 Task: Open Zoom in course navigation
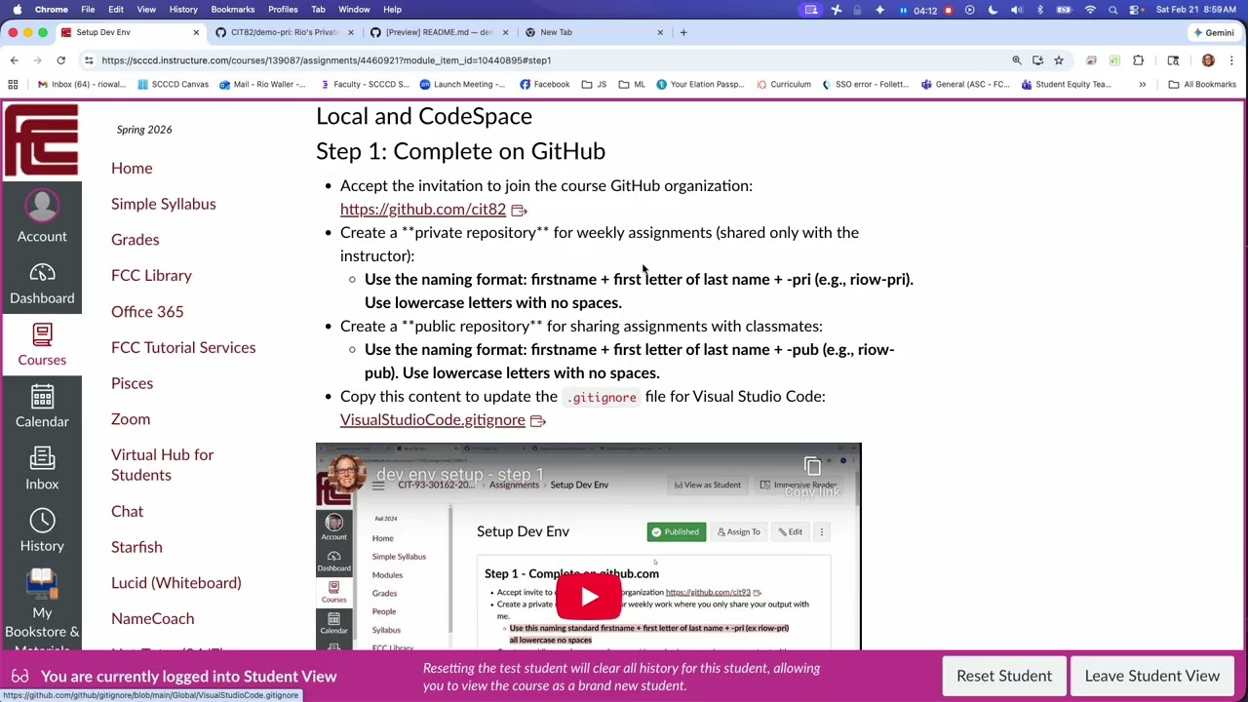pyautogui.click(x=131, y=419)
